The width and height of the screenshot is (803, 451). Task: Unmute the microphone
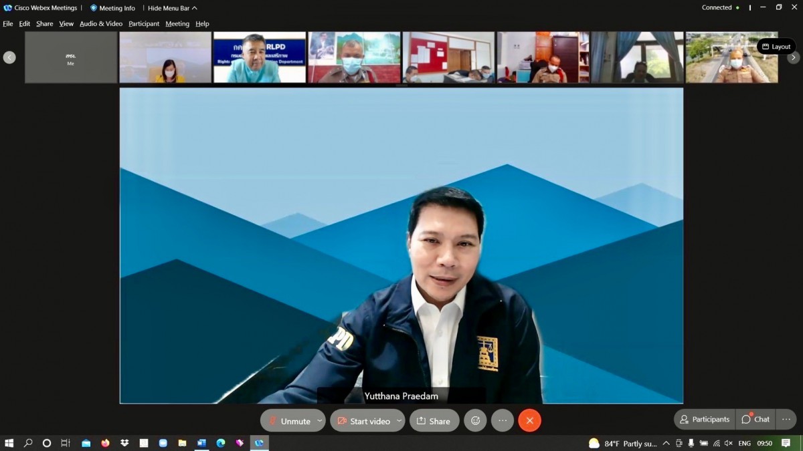coord(289,421)
